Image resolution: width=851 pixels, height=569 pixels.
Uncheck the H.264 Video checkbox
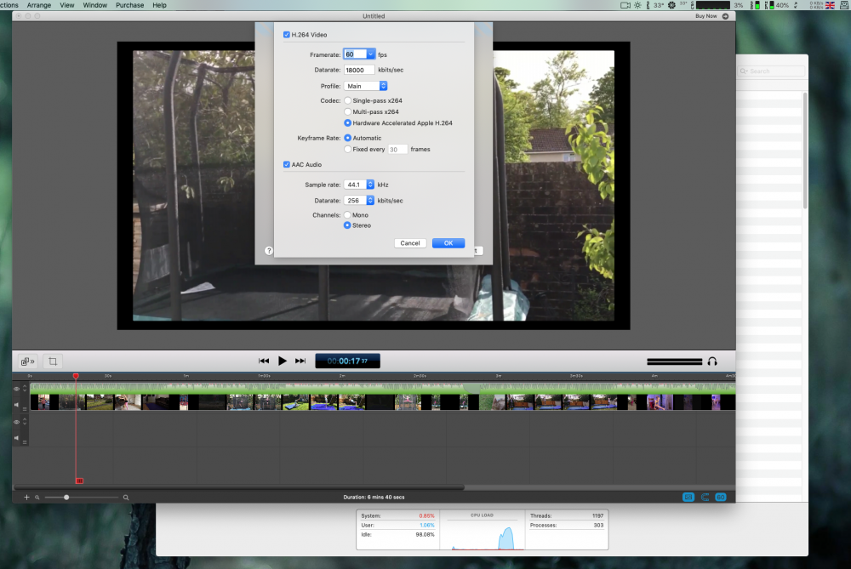click(287, 35)
